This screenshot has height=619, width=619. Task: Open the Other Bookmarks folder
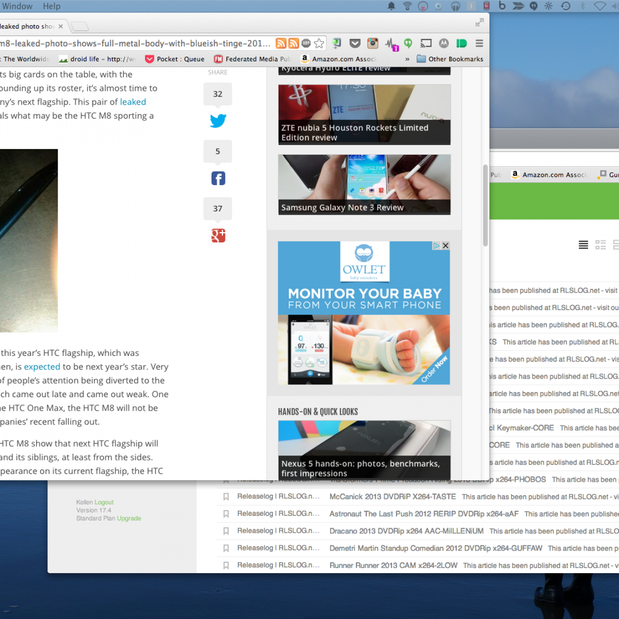(450, 59)
